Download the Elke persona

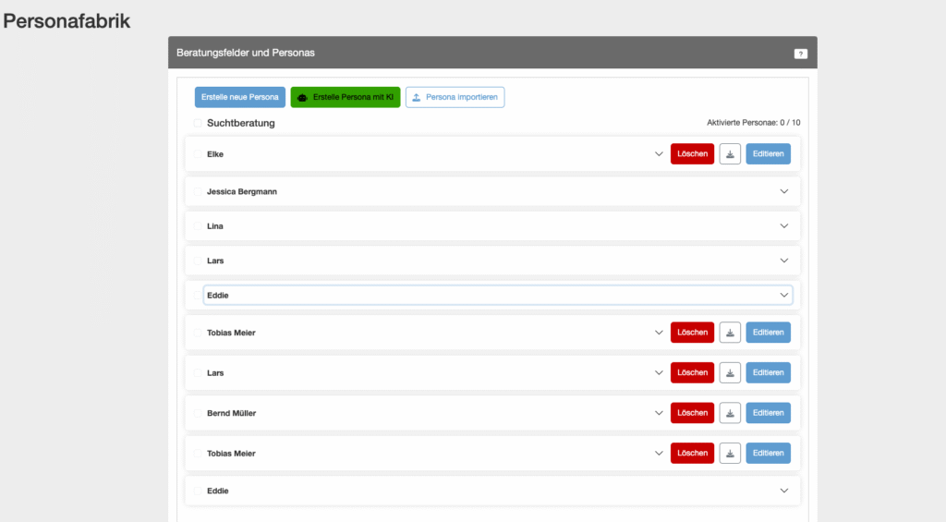tap(730, 154)
